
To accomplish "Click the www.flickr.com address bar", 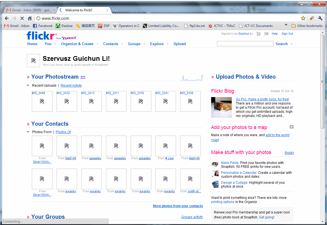I will [168, 18].
